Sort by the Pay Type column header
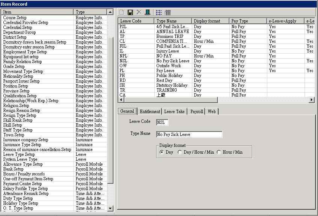 pyautogui.click(x=248, y=21)
